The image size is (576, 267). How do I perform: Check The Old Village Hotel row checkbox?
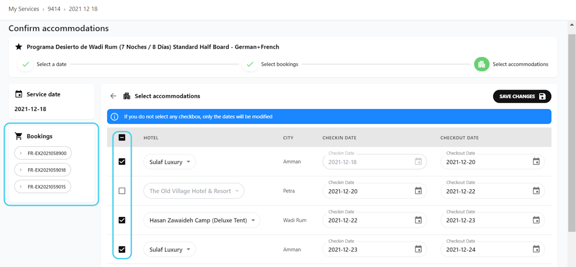[122, 191]
